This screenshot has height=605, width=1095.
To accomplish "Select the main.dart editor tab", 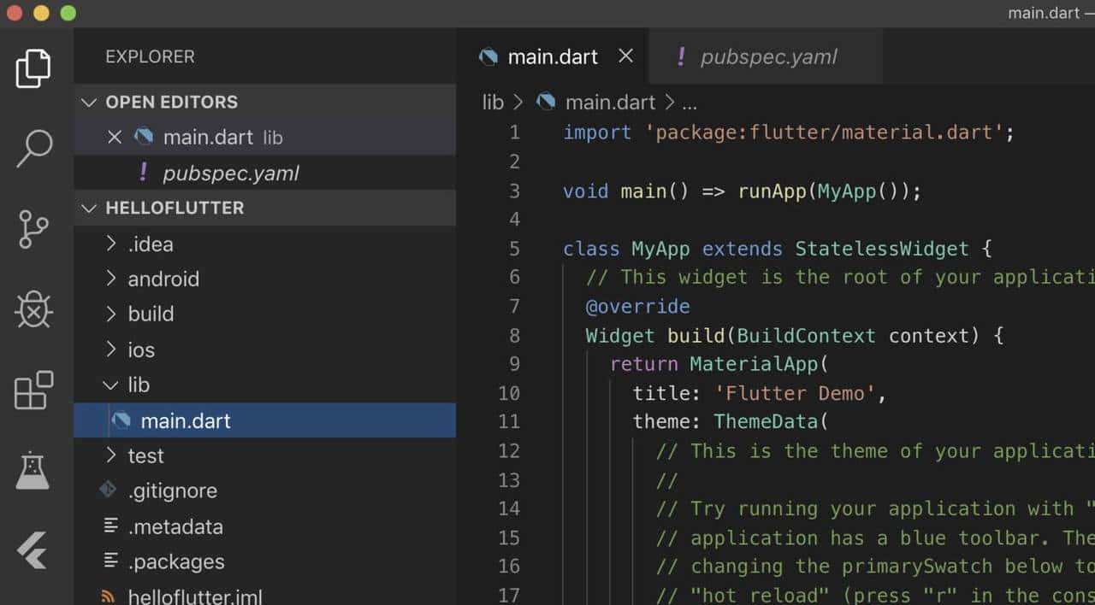I will coord(552,57).
